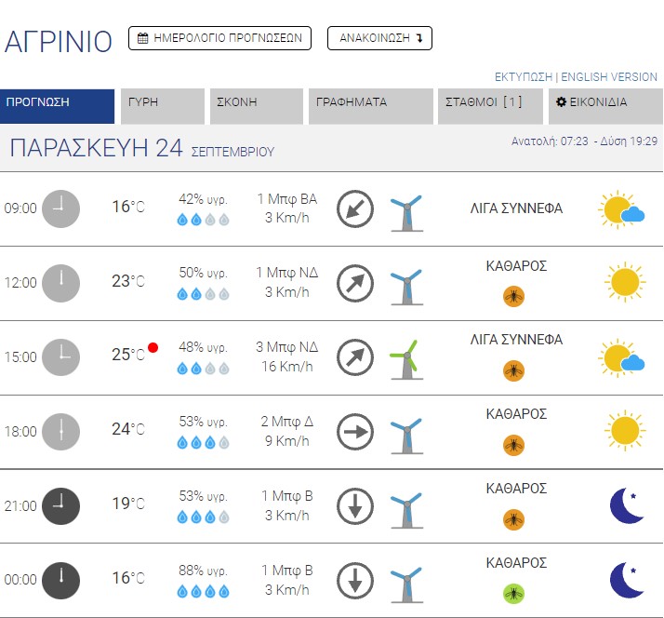The width and height of the screenshot is (664, 618).
Task: Switch to ENGLISH VERSION
Action: point(608,77)
